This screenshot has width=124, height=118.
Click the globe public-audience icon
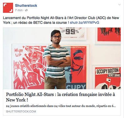[26, 10]
